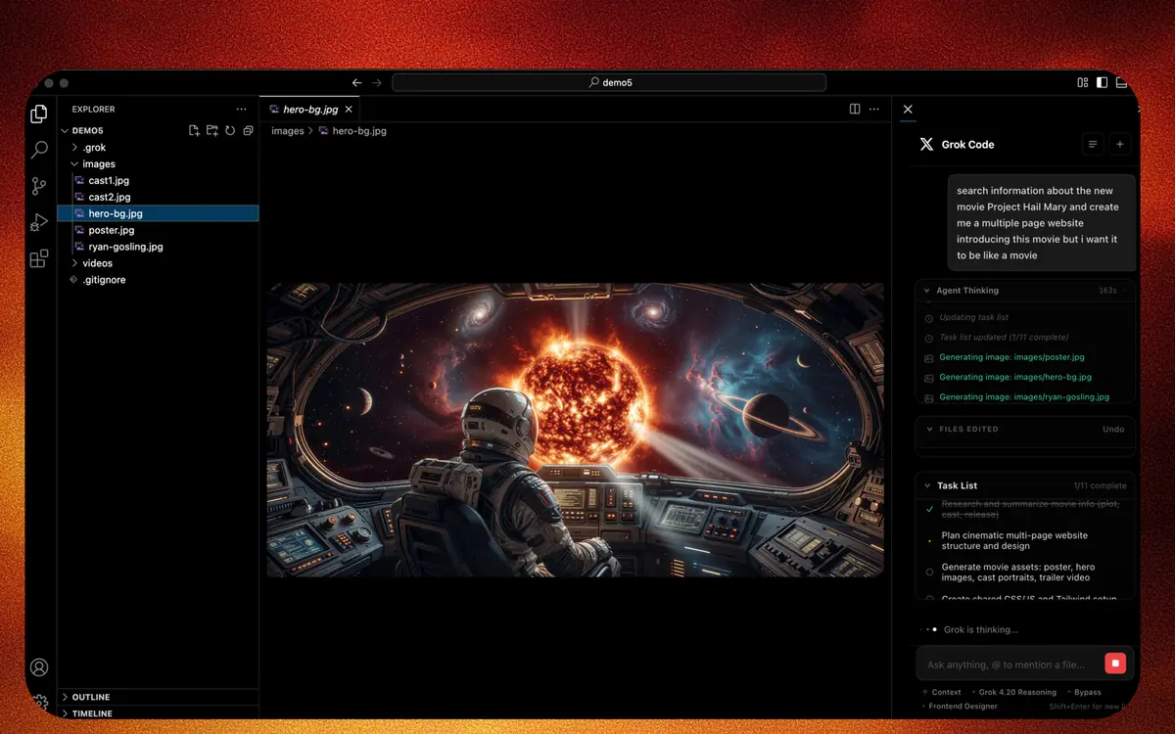Click the hero-bg.jpg breadcrumb segment
The height and width of the screenshot is (734, 1175).
click(359, 131)
